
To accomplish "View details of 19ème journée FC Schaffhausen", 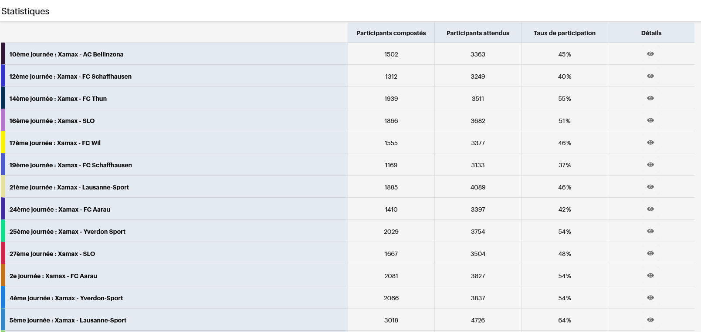I will [x=650, y=165].
